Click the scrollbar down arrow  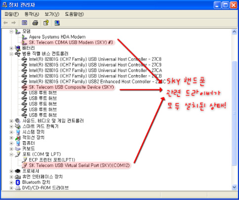pos(234,187)
